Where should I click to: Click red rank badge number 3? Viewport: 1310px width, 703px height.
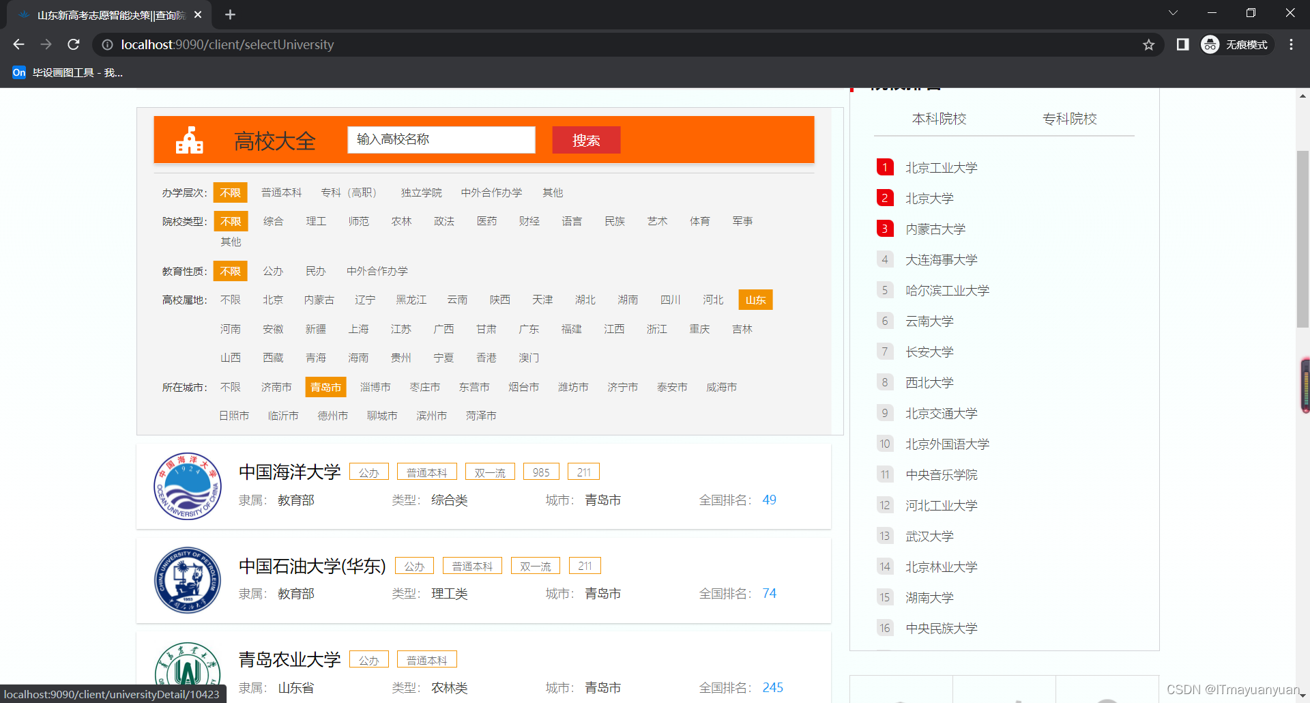pyautogui.click(x=885, y=229)
